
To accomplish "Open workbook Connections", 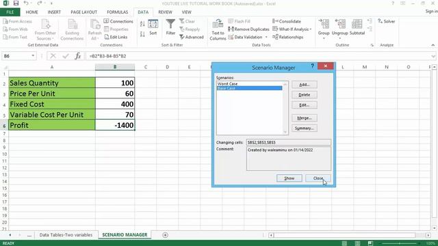I will pyautogui.click(x=118, y=21).
